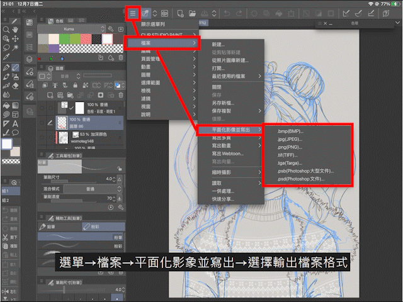Select the Pen tool

(x=6, y=67)
